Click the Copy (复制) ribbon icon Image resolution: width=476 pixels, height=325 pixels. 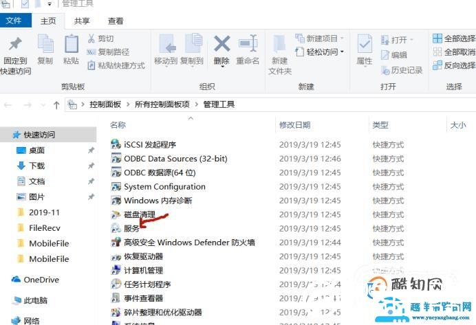point(45,44)
